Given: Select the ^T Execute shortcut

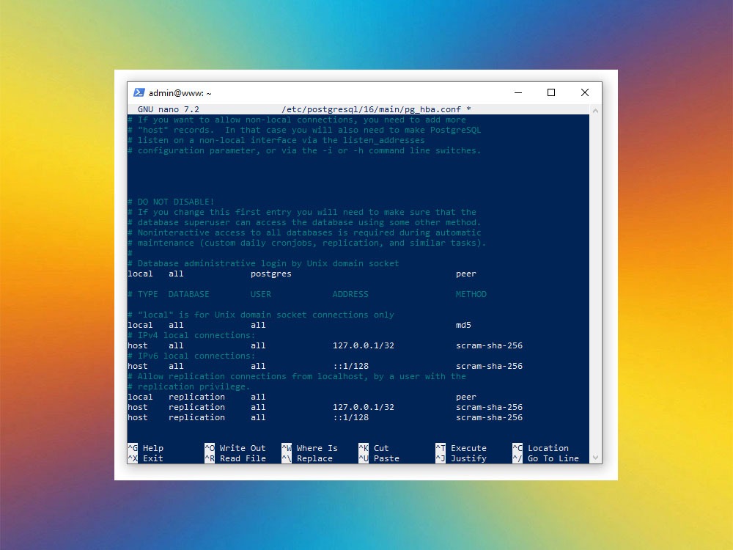Looking at the screenshot, I should click(x=460, y=448).
